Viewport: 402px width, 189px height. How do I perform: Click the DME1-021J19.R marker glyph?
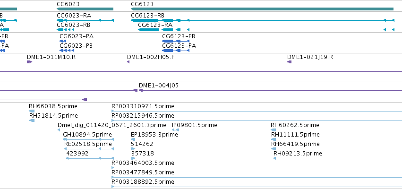pyautogui.click(x=289, y=62)
